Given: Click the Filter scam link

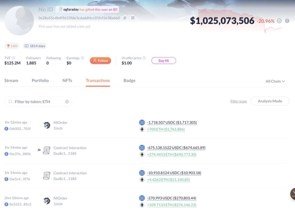Looking at the screenshot, I should pos(238,101).
